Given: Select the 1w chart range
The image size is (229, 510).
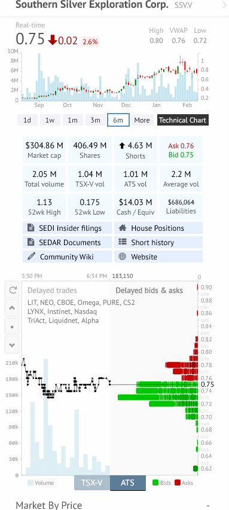Looking at the screenshot, I should tap(50, 120).
